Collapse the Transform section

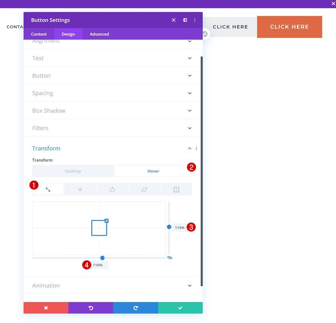(190, 148)
